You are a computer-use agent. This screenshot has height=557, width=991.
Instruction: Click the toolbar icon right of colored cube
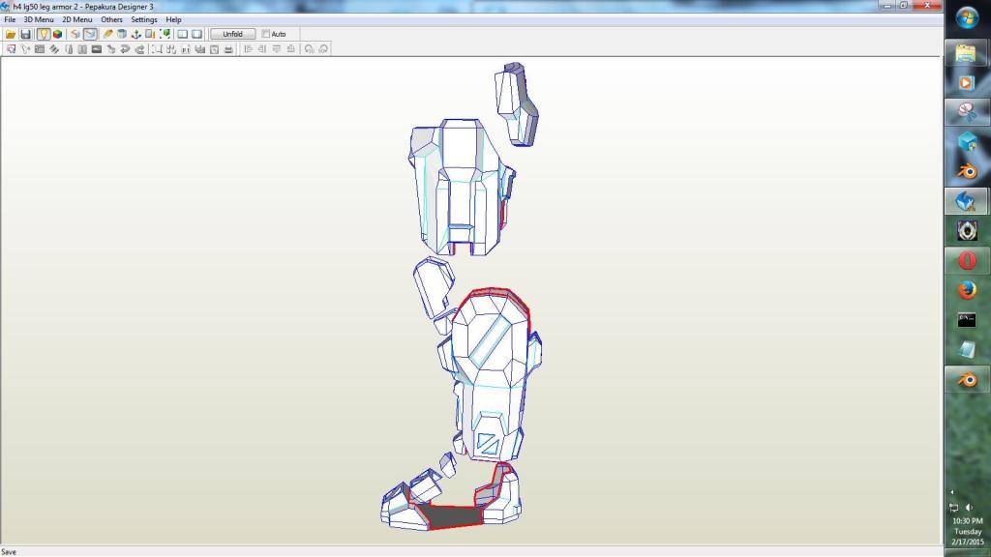coord(75,34)
